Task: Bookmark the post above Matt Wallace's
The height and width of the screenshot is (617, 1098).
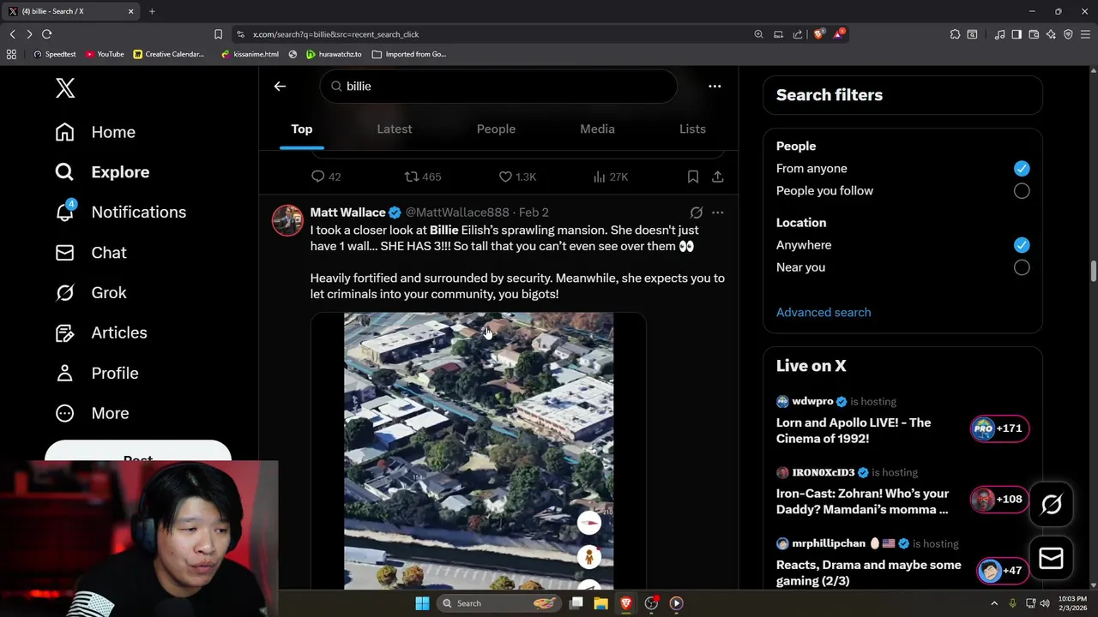Action: click(x=692, y=177)
